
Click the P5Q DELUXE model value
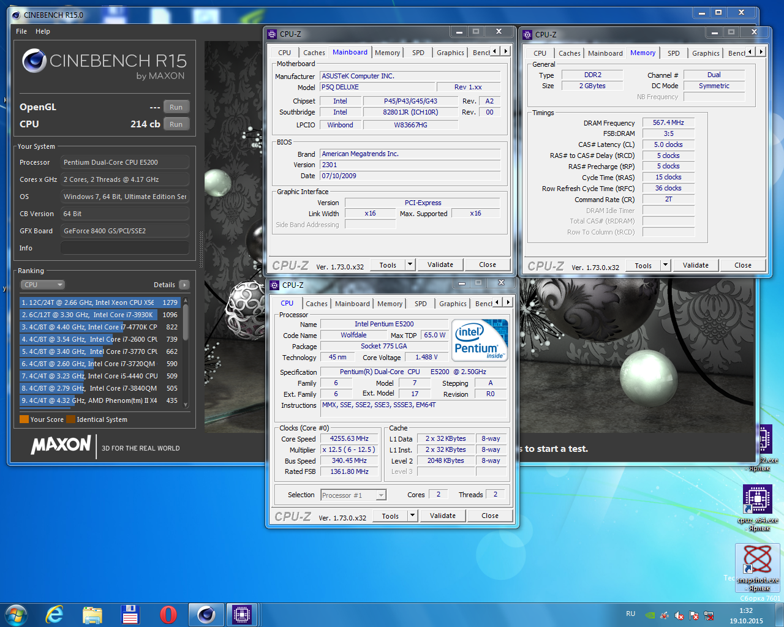point(378,87)
